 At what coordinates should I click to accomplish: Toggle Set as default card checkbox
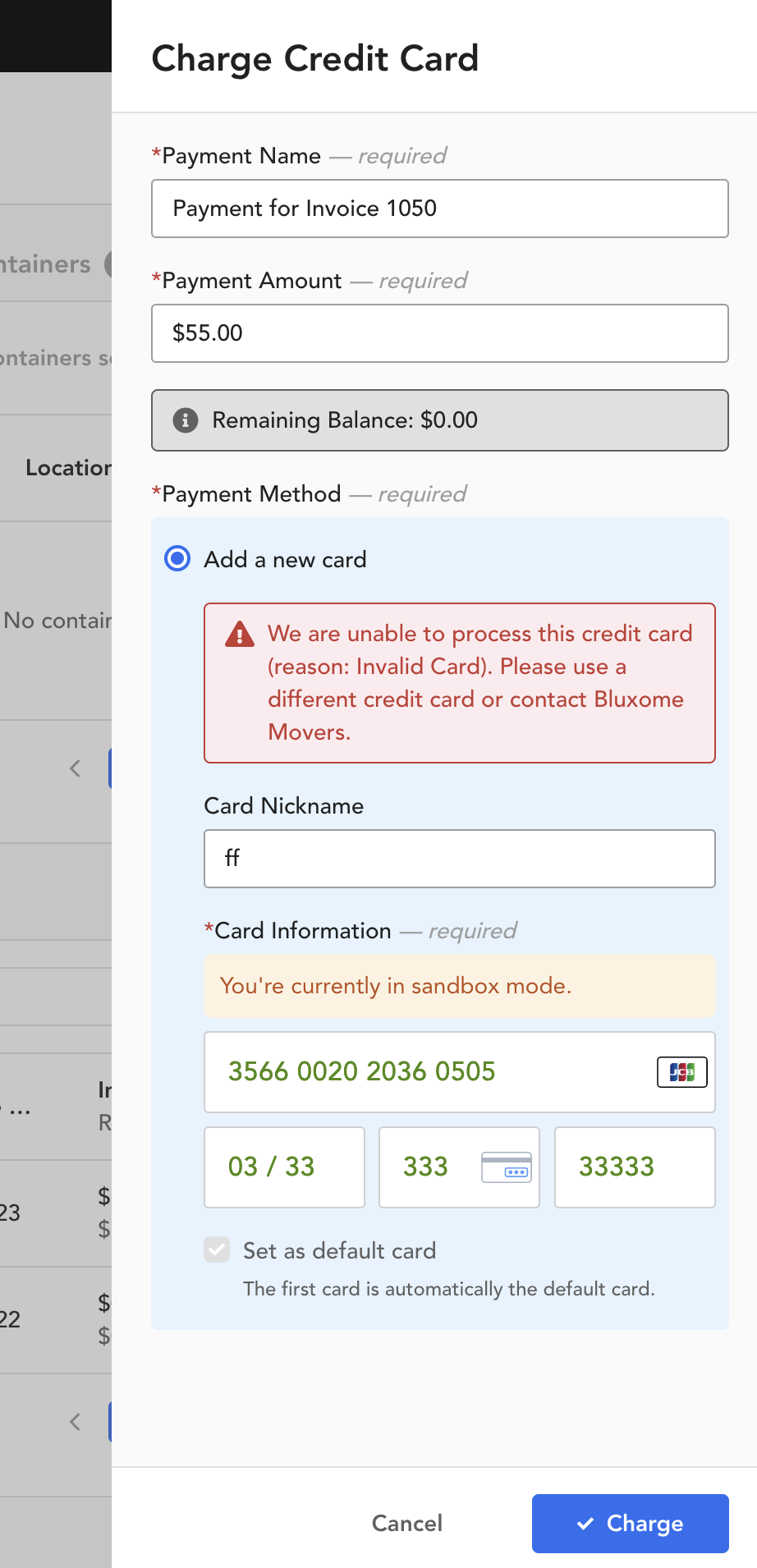coord(217,1250)
